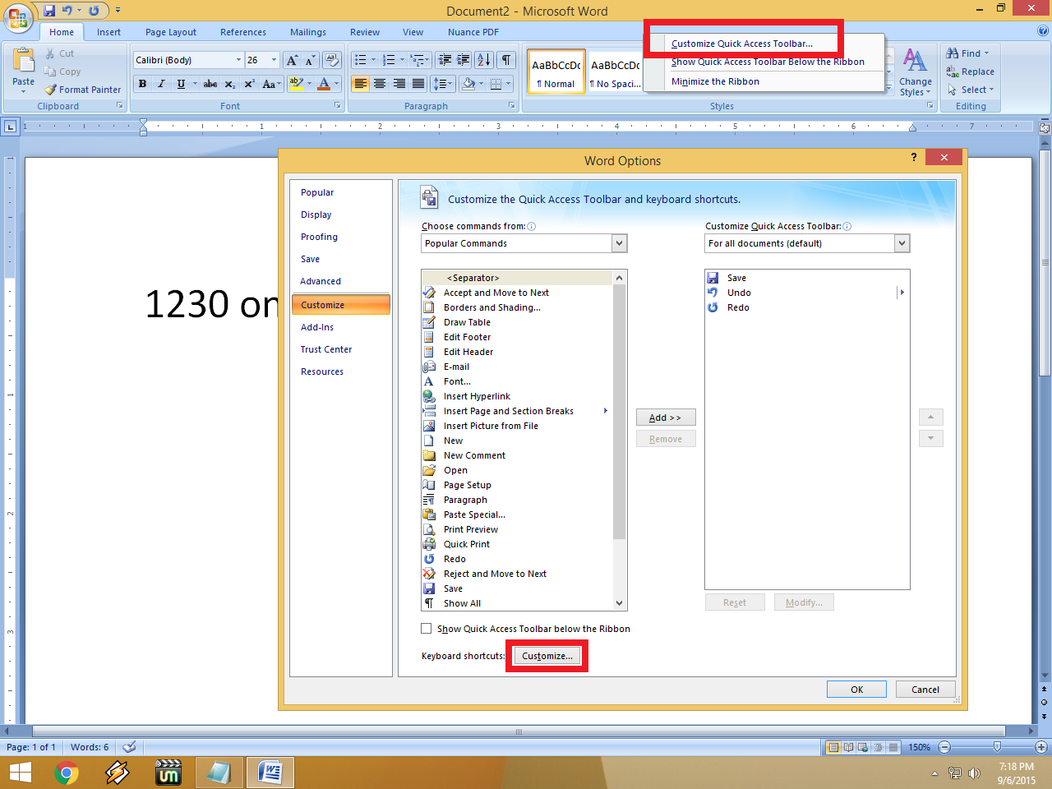Toggle Align Text Left
Viewport: 1052px width, 789px height.
pyautogui.click(x=360, y=84)
